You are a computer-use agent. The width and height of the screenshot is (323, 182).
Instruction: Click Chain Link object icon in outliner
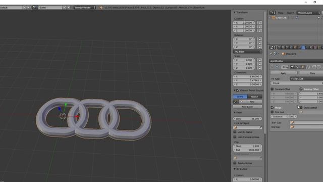click(274, 18)
